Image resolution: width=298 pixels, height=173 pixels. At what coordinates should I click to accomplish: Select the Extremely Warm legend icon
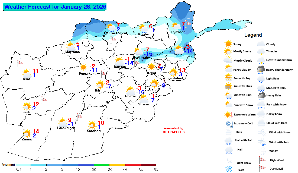pyautogui.click(x=229, y=114)
